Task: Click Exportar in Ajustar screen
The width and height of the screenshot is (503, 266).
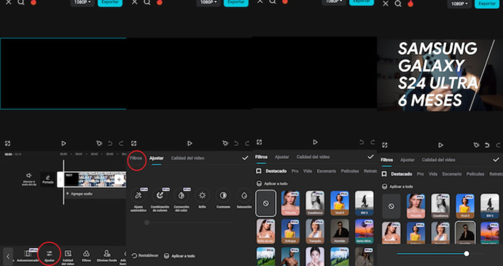Action: [236, 2]
